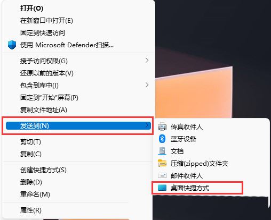Expand the 授予访问权限(G) submenu arrow
271x220 pixels.
tap(147, 61)
